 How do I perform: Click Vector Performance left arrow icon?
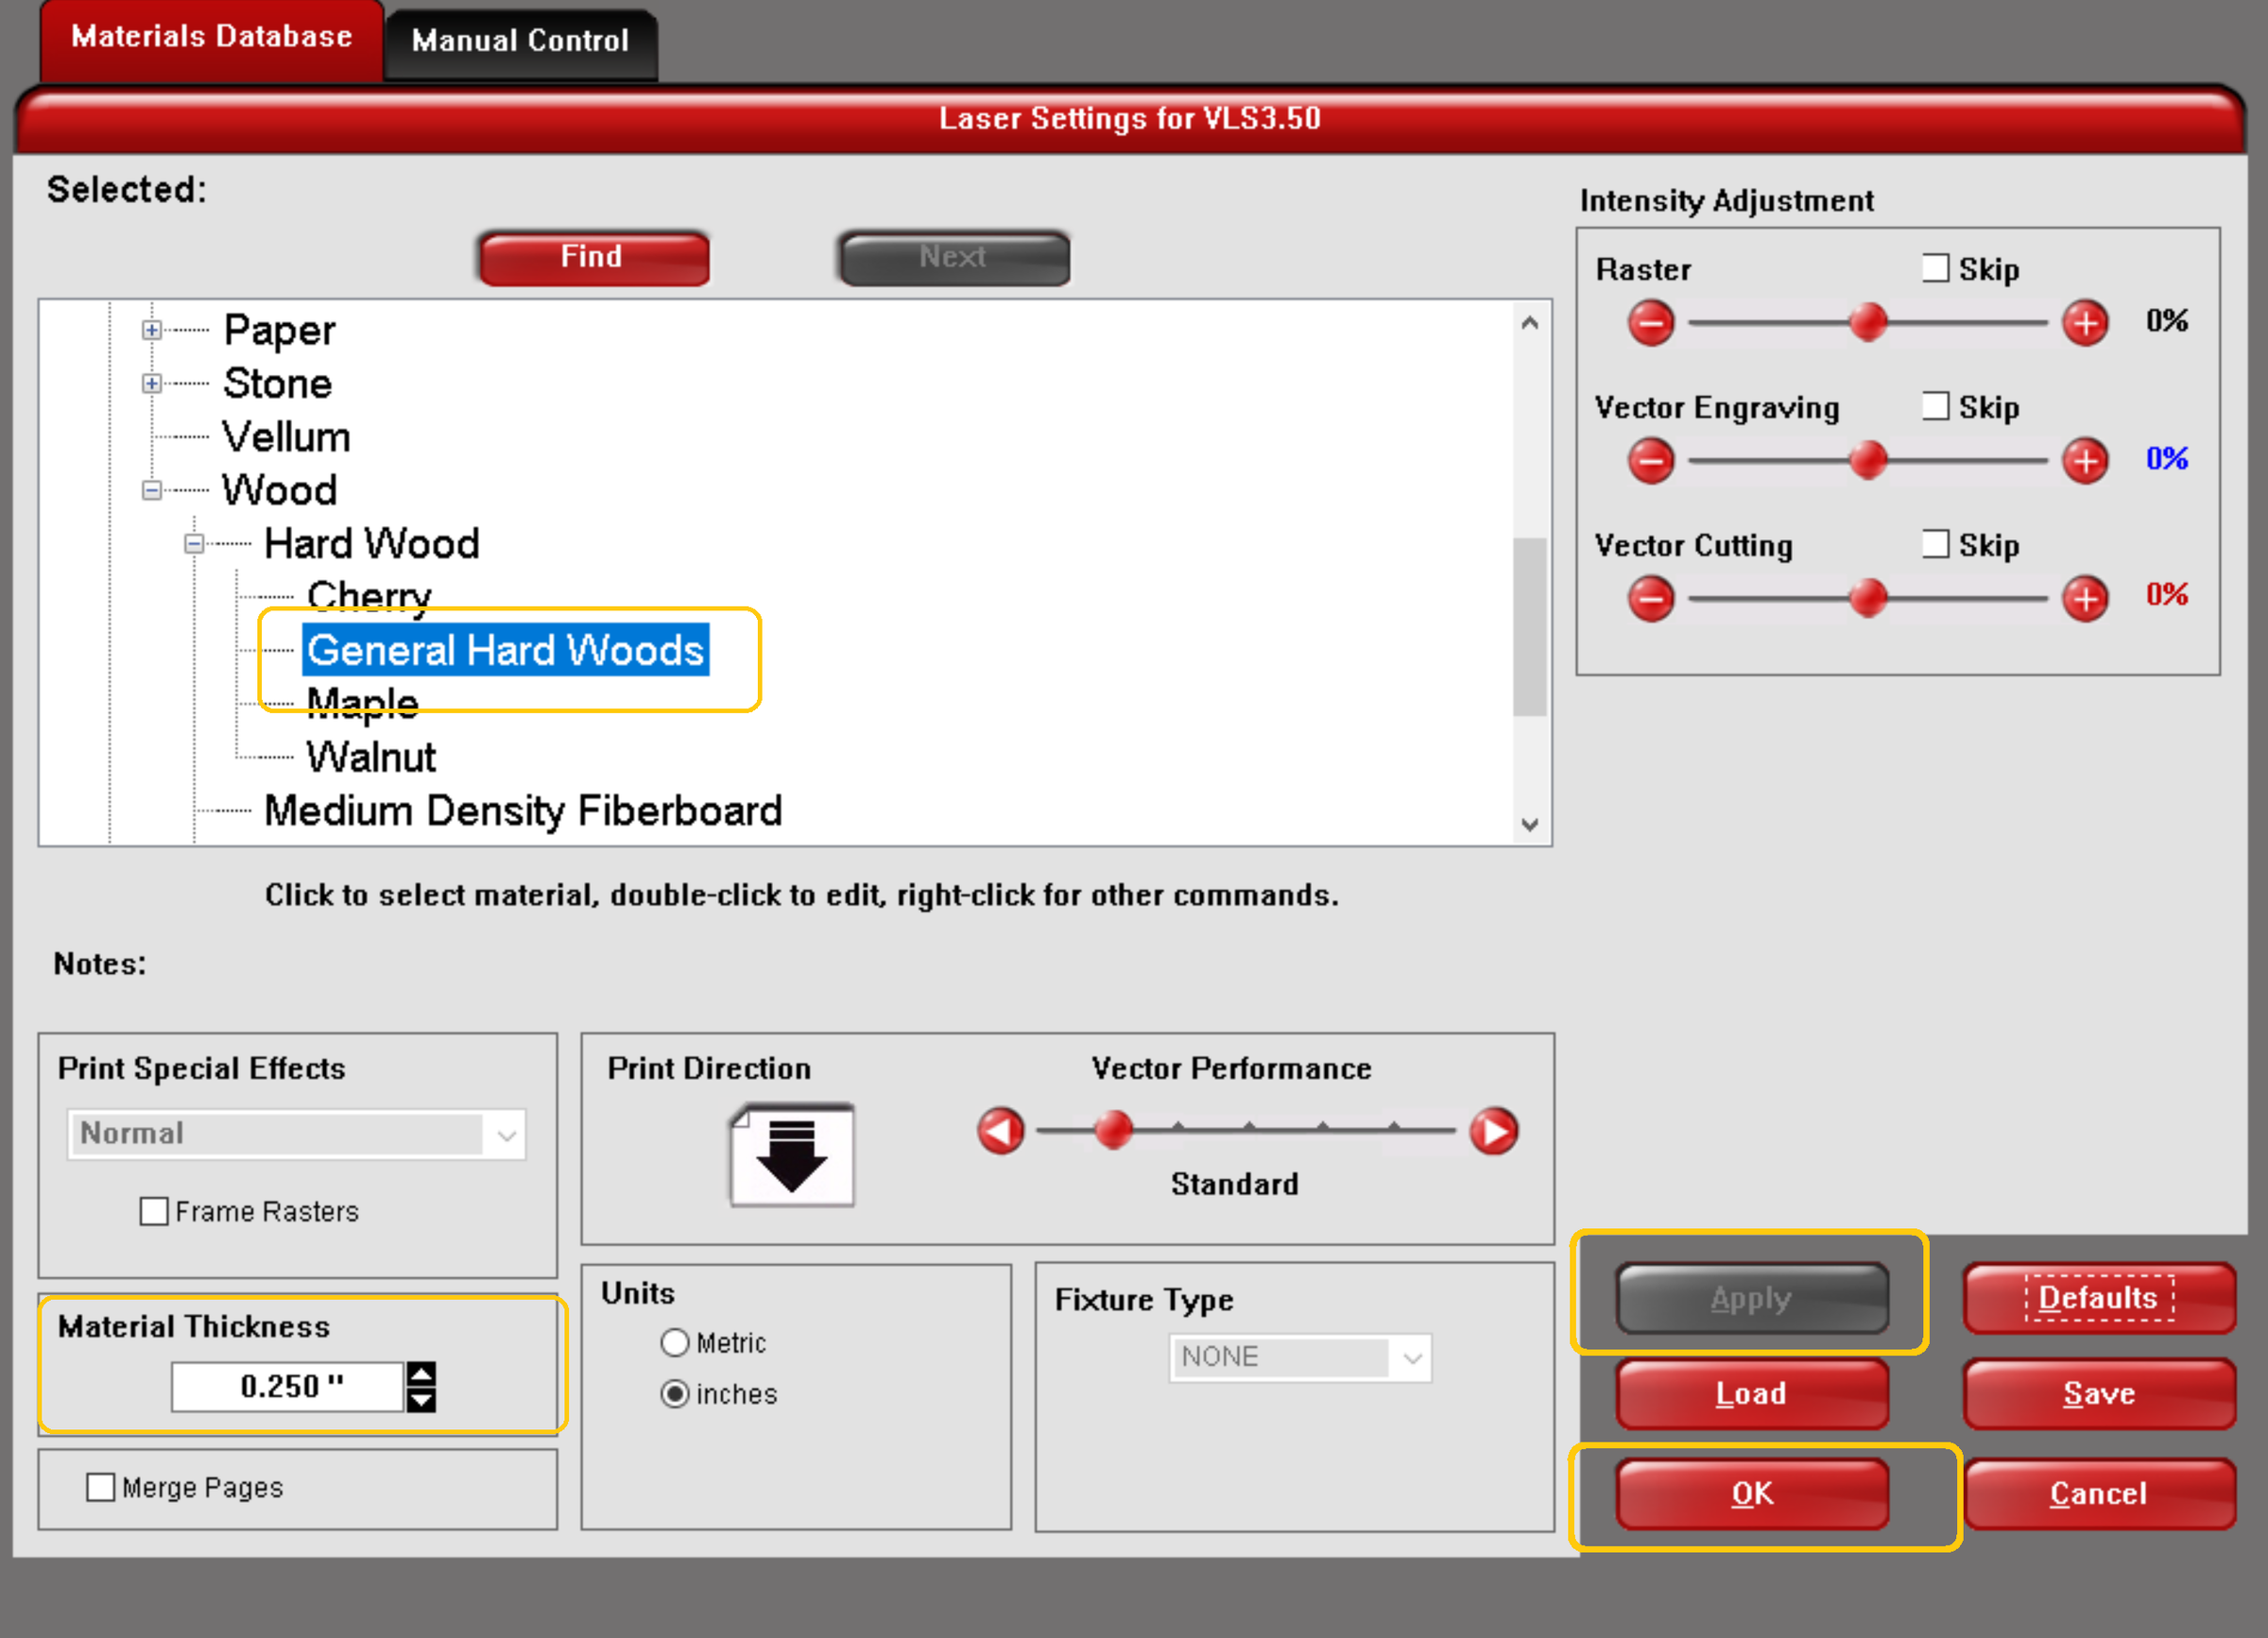click(x=1001, y=1132)
